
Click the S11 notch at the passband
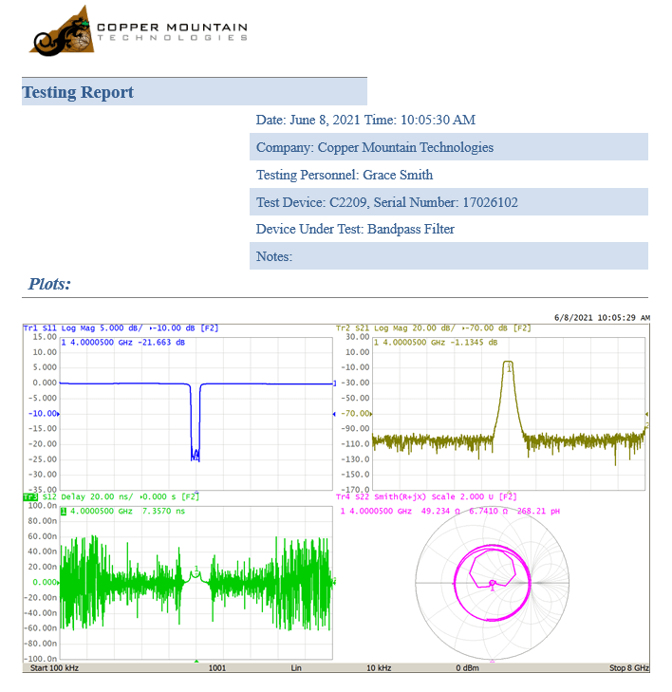click(195, 455)
